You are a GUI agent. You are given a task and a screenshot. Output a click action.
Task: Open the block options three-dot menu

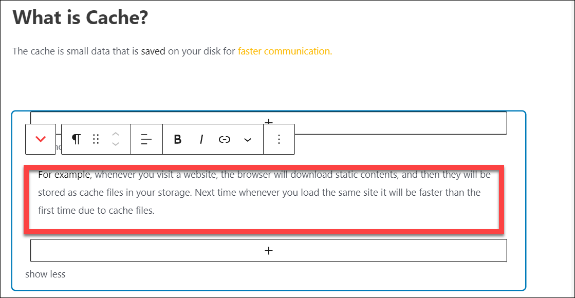click(x=279, y=139)
